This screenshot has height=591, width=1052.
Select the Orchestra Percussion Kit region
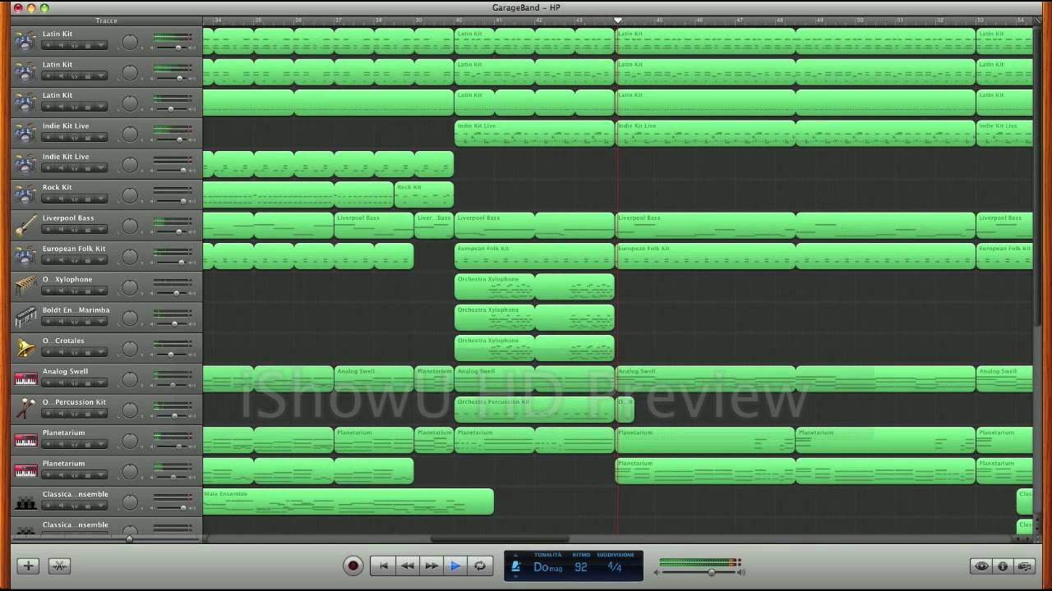point(534,410)
